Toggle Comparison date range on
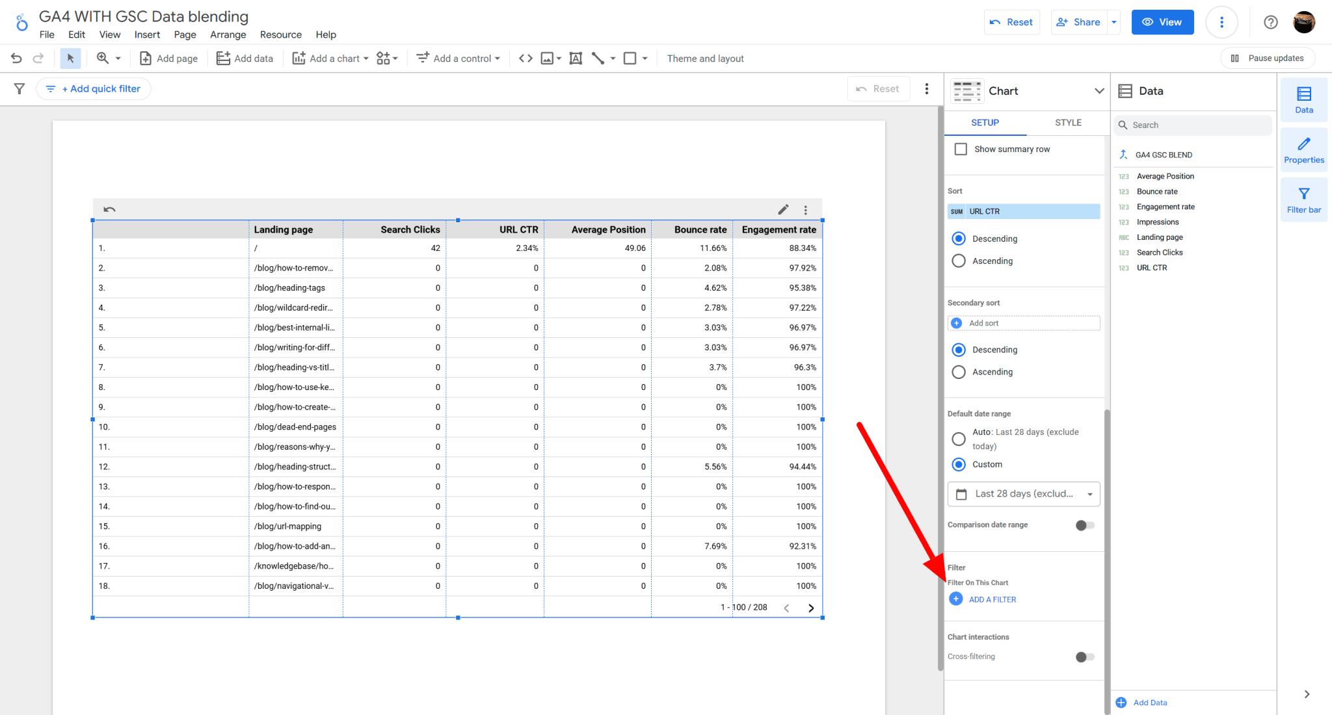This screenshot has width=1332, height=715. click(x=1084, y=525)
